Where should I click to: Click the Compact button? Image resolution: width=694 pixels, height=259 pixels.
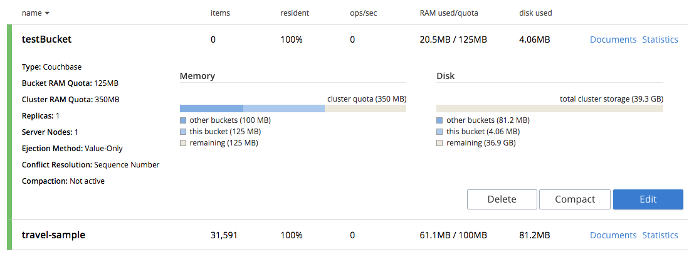[x=575, y=199]
